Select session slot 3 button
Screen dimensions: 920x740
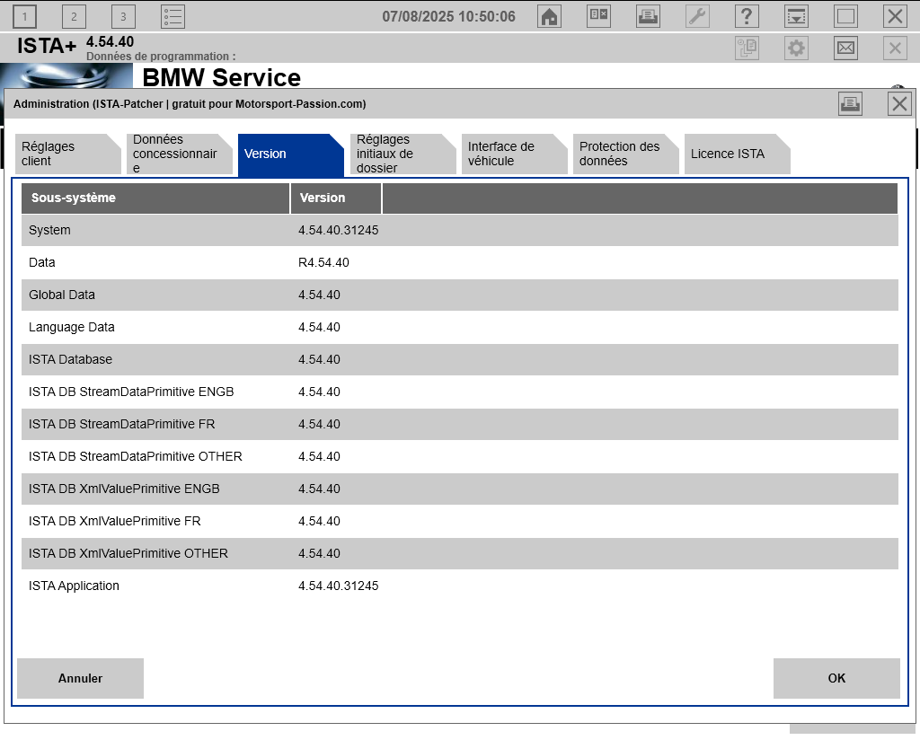point(123,16)
